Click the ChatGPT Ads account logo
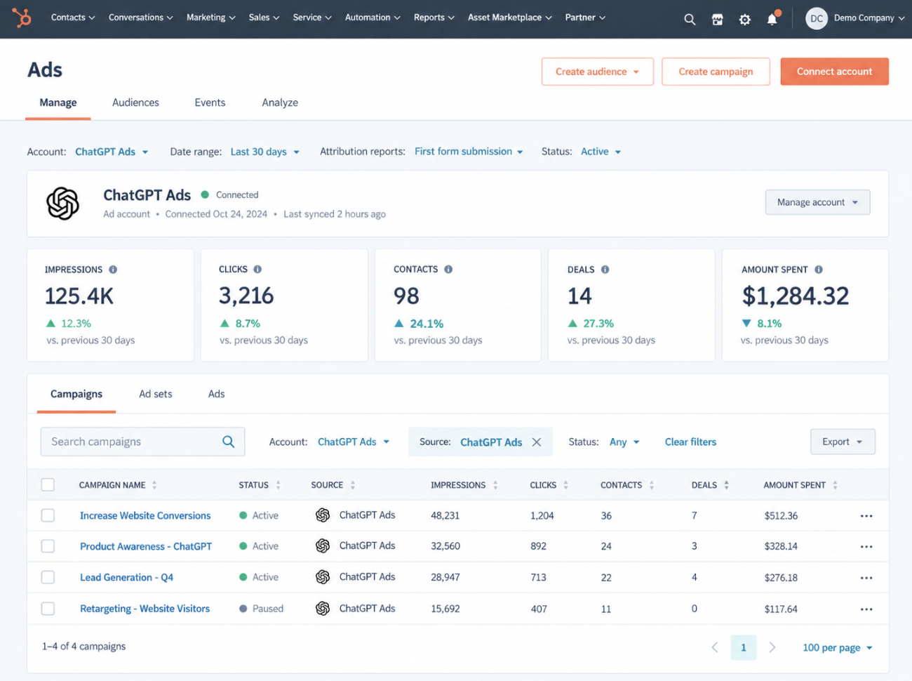Screen dimensions: 912x681 63,204
